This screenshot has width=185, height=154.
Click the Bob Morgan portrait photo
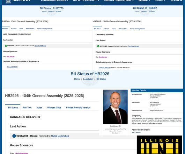click(x=115, y=107)
